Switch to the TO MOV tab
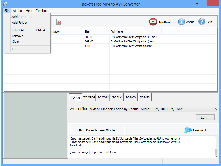The image size is (221, 166). click(131, 97)
